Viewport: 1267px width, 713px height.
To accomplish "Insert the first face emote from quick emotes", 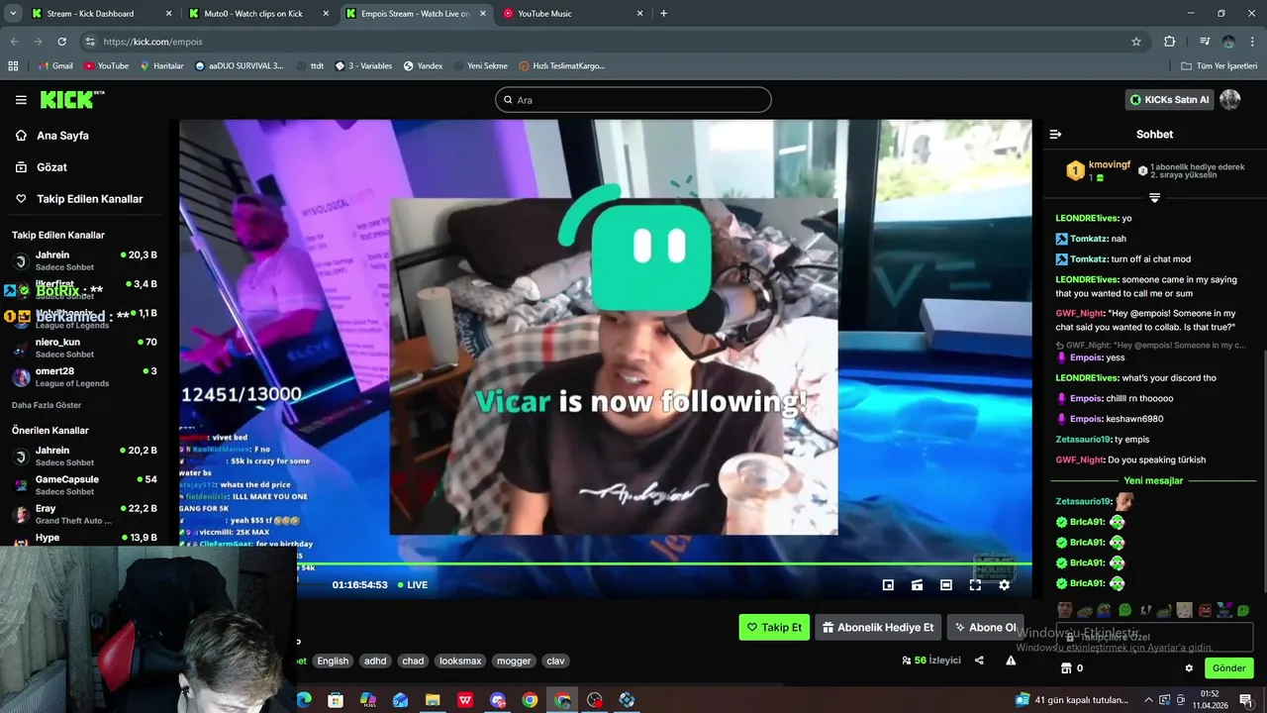I will point(1064,610).
